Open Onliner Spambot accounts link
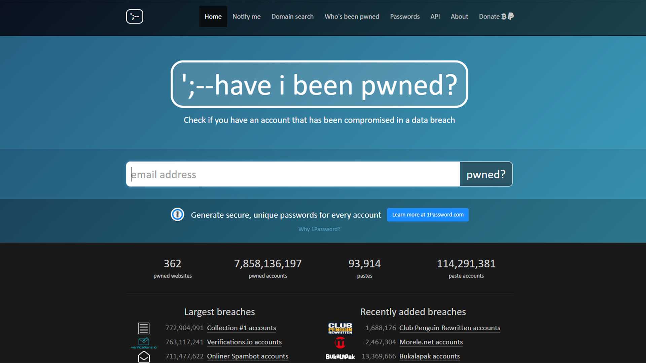Viewport: 646px width, 363px height. [248, 356]
